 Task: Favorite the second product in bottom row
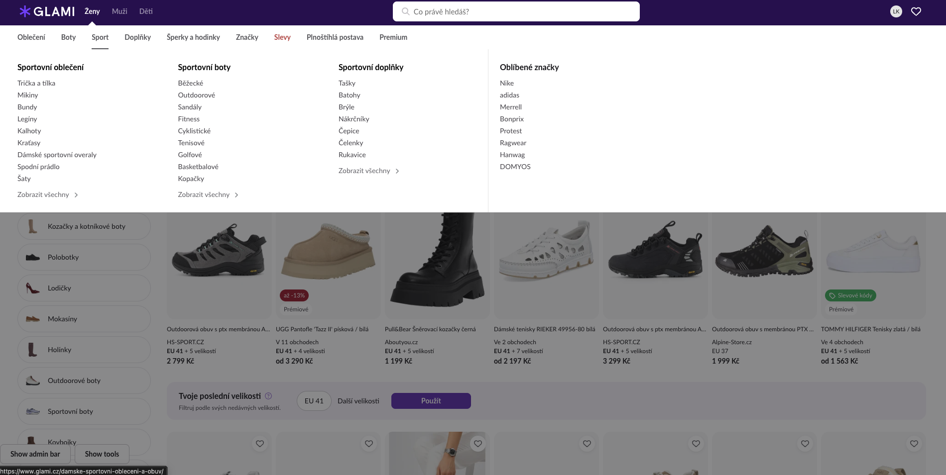tap(369, 444)
